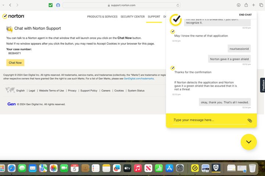Click 'Thanks for the confirmation' agent message

click(193, 72)
